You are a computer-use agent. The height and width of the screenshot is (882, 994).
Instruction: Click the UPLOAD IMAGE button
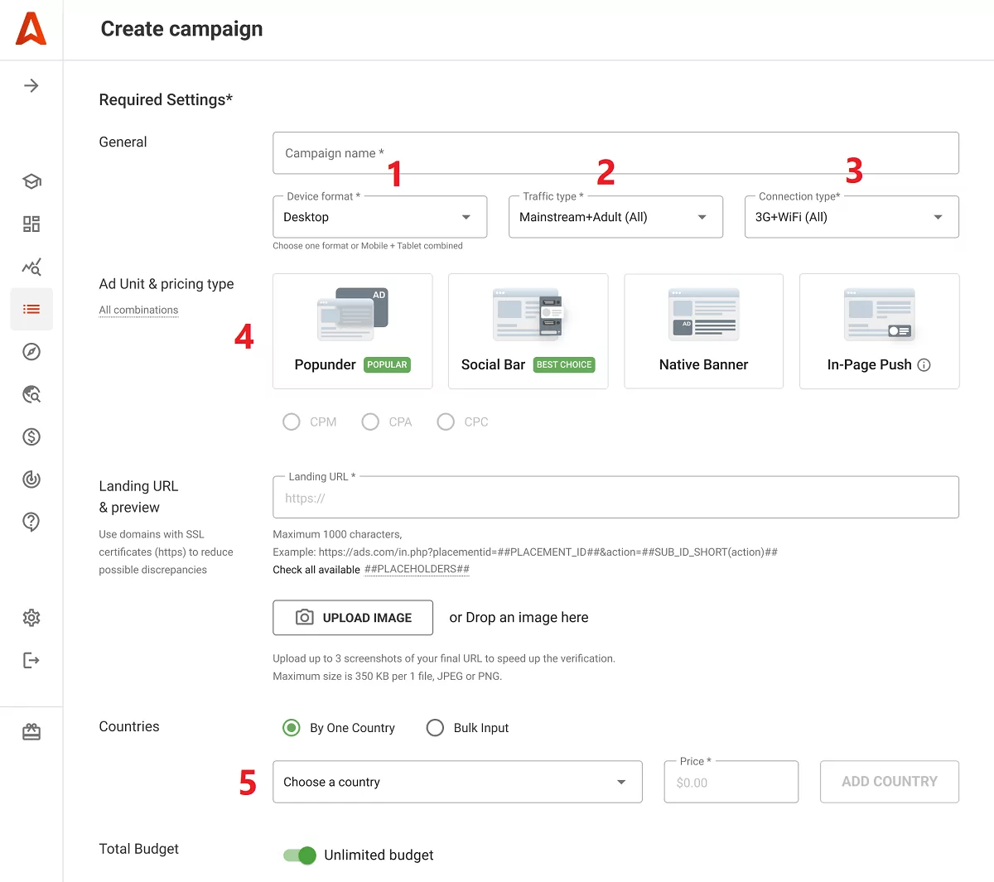[352, 617]
